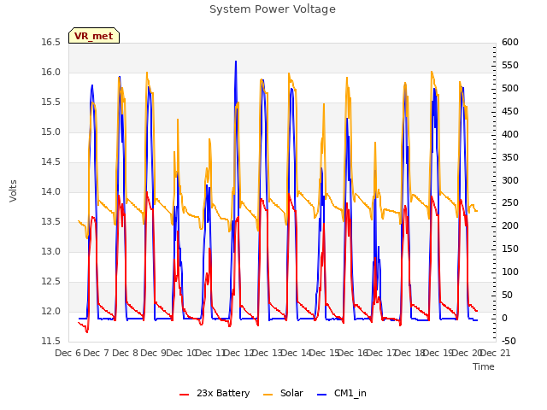Image resolution: width=547 pixels, height=410 pixels.
Task: Click the 400 right axis tick label
Action: (x=510, y=134)
